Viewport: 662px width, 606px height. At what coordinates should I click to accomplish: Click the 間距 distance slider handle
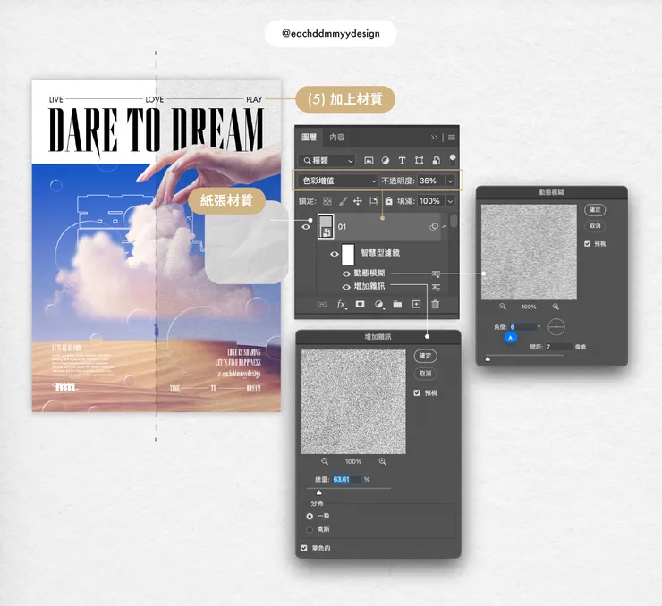[488, 359]
